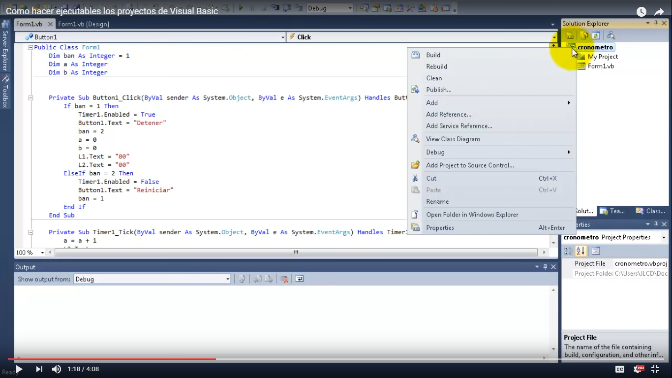Click Add Reference in the context menu
Image resolution: width=672 pixels, height=378 pixels.
click(448, 114)
